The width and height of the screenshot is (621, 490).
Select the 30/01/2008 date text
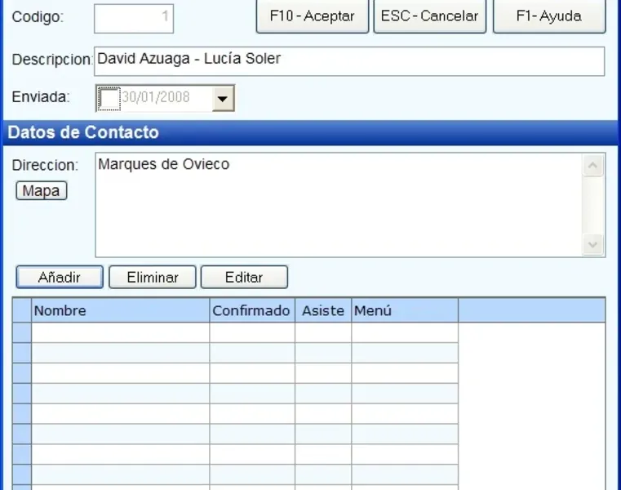pyautogui.click(x=156, y=97)
